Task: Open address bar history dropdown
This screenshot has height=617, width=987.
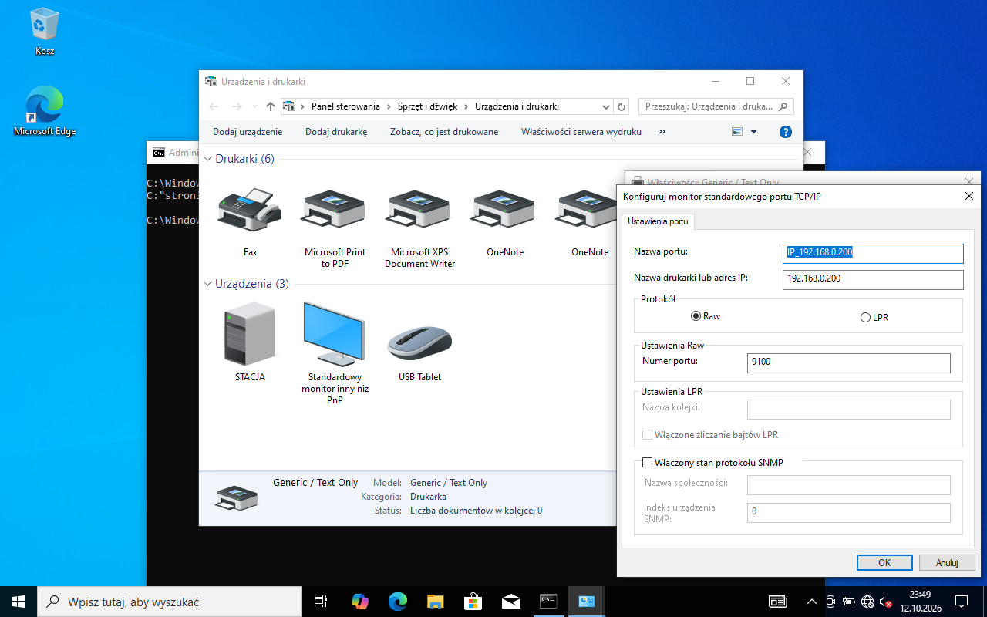Action: (605, 106)
